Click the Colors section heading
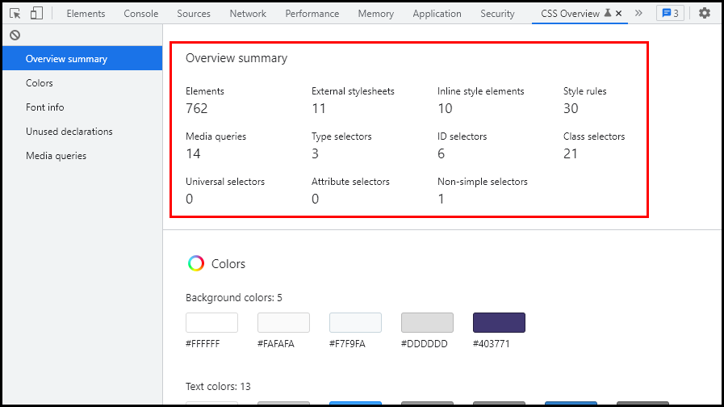Viewport: 724px width, 407px height. click(228, 264)
